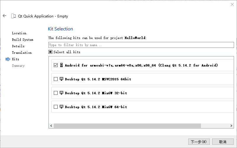237x148 pixels.
Task: Click the MinGW 32-bit desktop monitor icon
Action: click(61, 93)
